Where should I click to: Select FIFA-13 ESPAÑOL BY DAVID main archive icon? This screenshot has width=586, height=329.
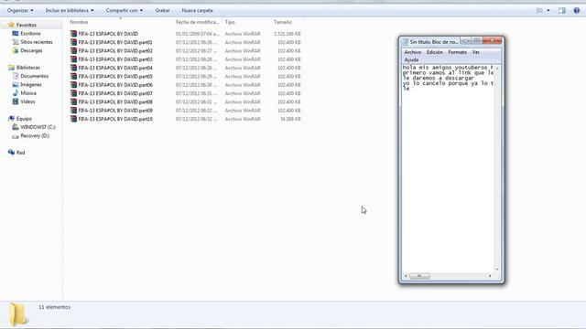point(73,34)
